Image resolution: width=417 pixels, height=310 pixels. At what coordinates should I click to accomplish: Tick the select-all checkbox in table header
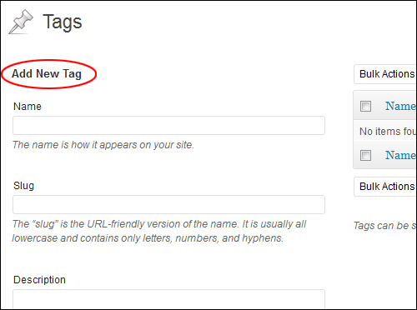(365, 106)
